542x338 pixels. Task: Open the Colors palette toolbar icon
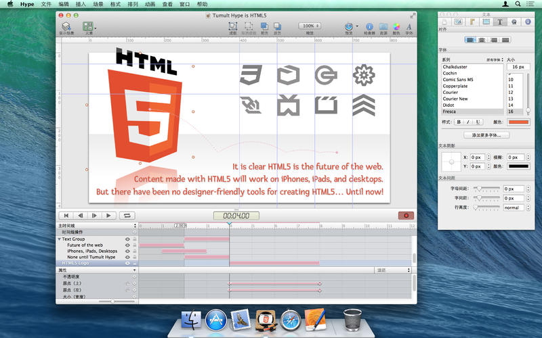396,26
